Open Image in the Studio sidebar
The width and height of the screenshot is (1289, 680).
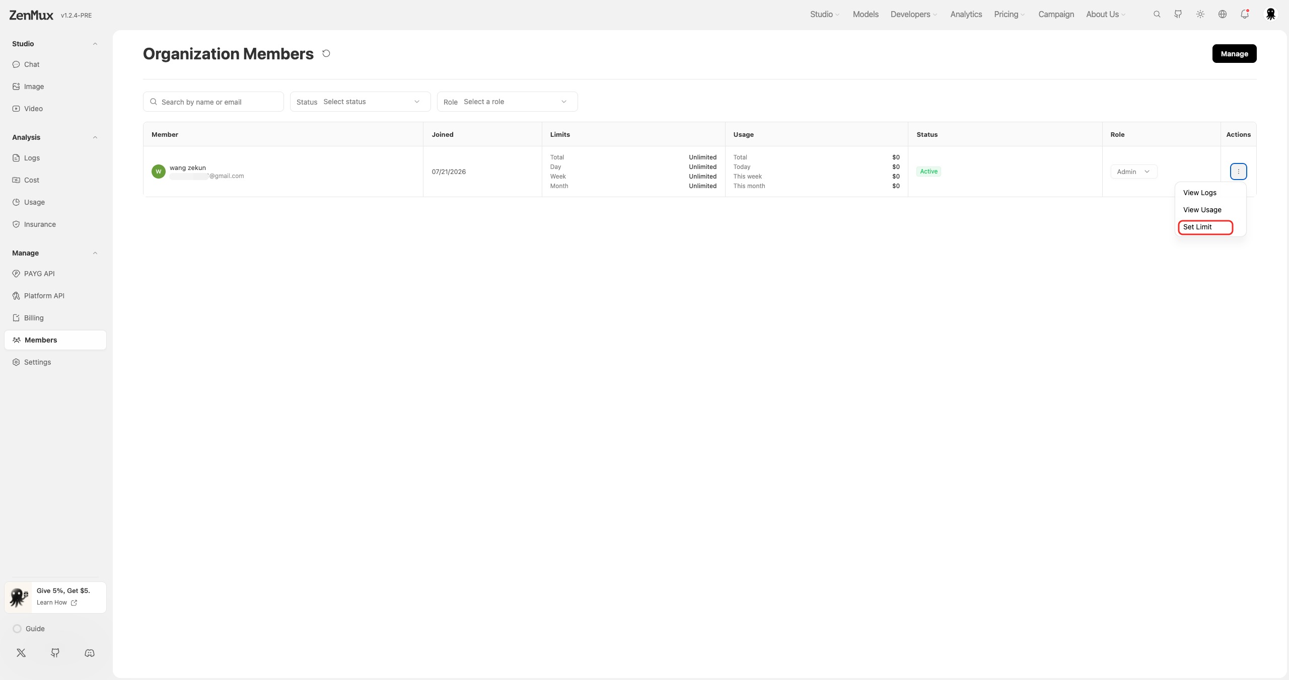pyautogui.click(x=55, y=87)
